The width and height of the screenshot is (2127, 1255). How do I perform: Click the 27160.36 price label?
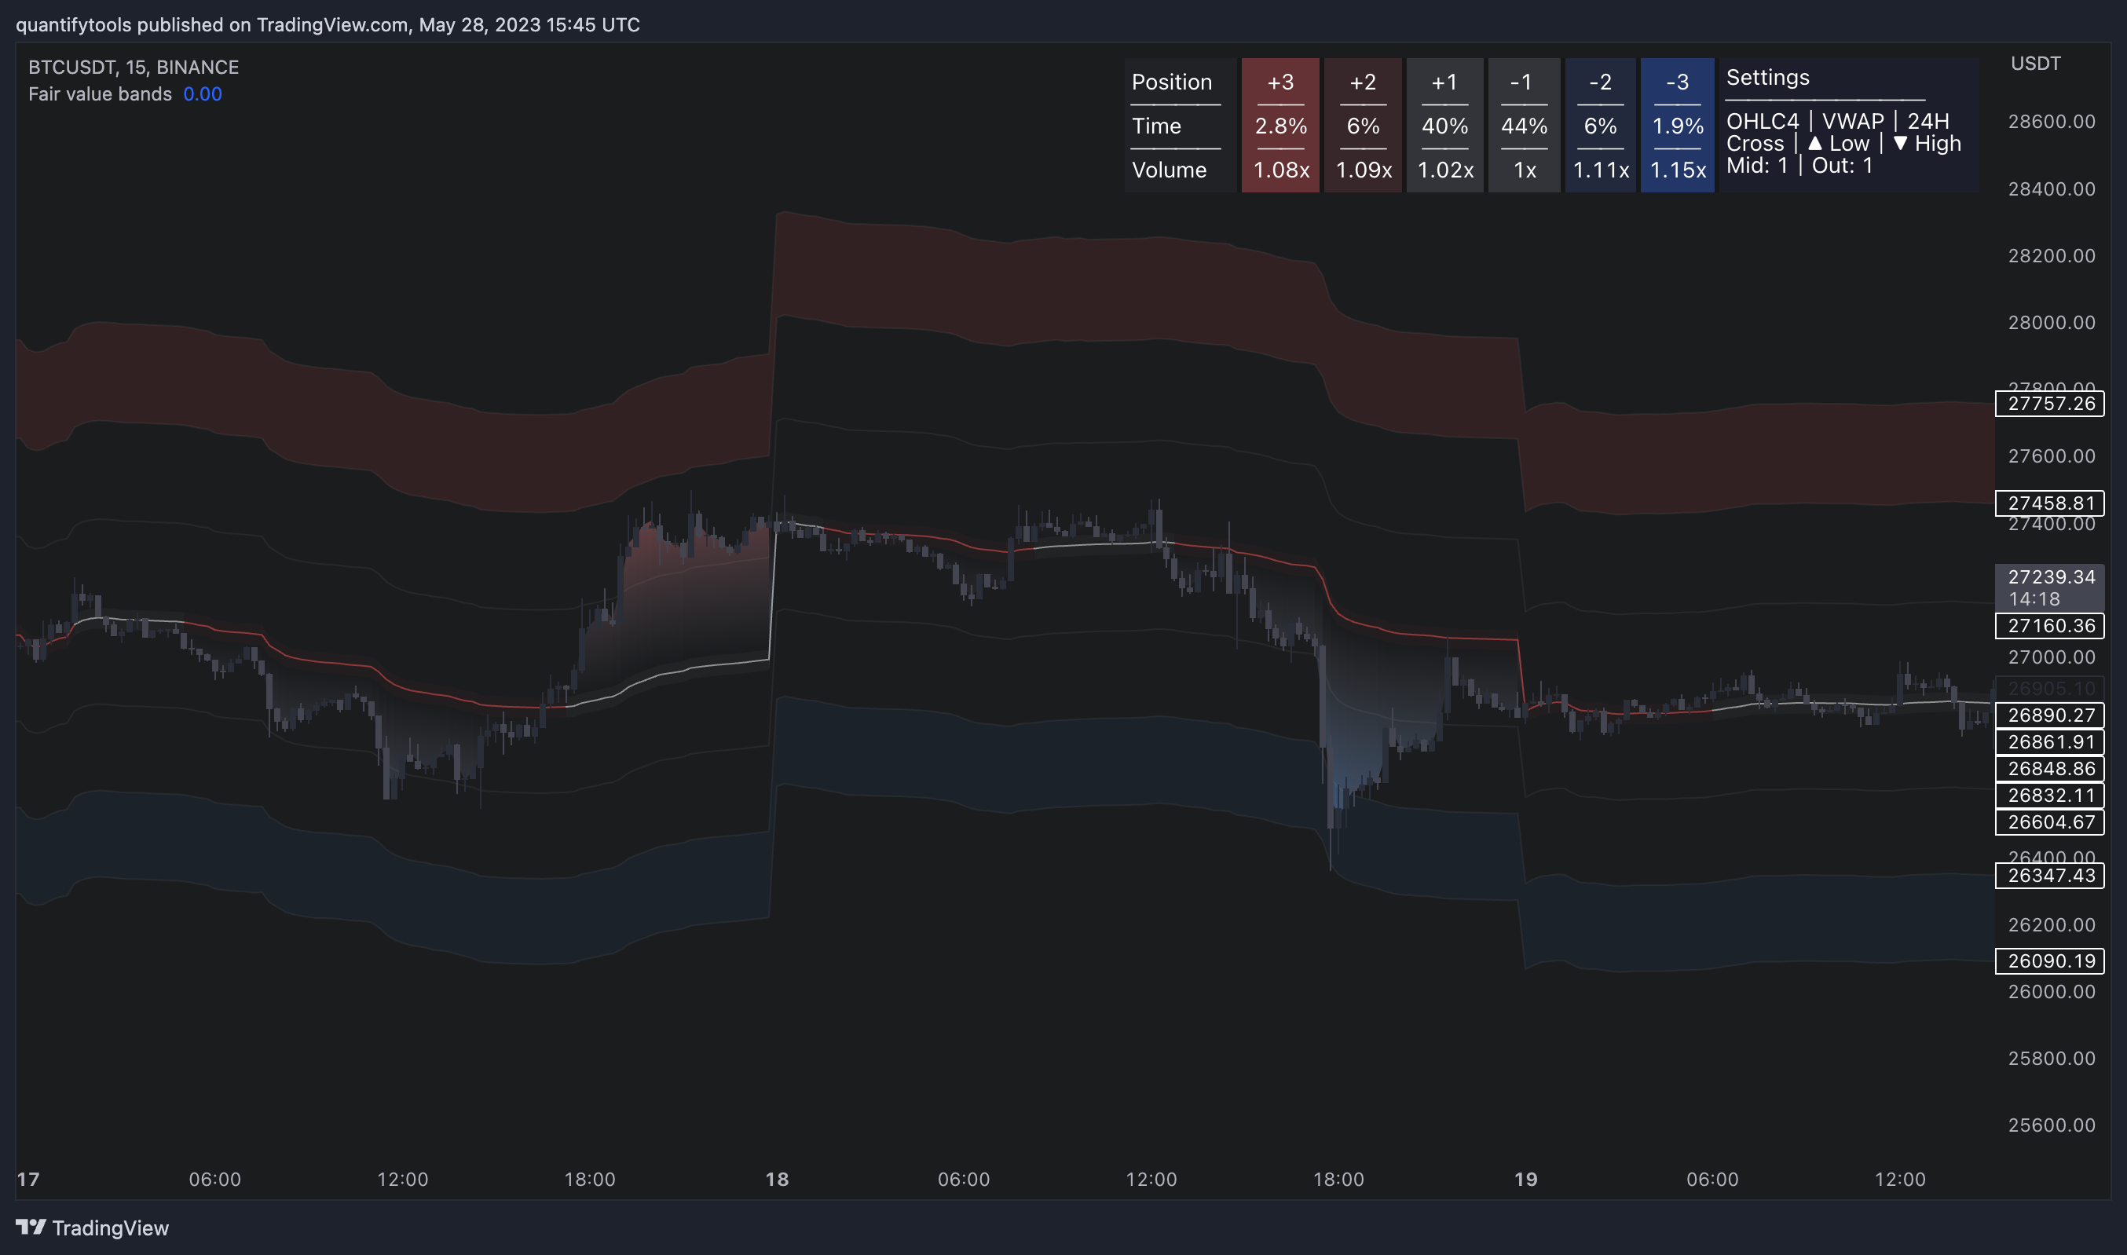(2050, 626)
